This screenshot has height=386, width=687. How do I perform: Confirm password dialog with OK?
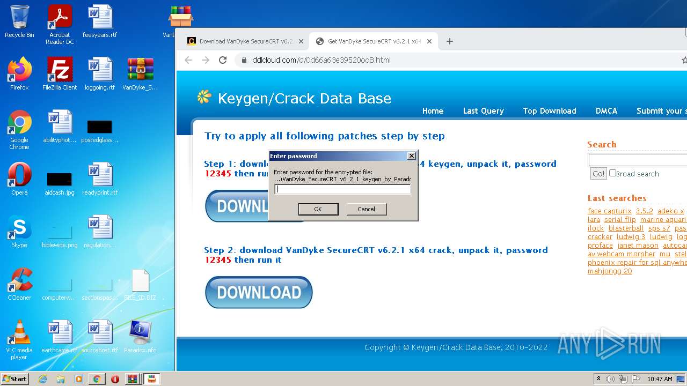pyautogui.click(x=318, y=209)
